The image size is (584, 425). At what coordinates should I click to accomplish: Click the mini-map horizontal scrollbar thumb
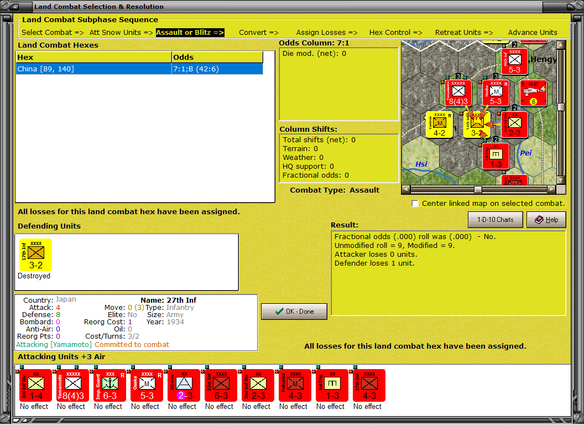click(x=478, y=189)
